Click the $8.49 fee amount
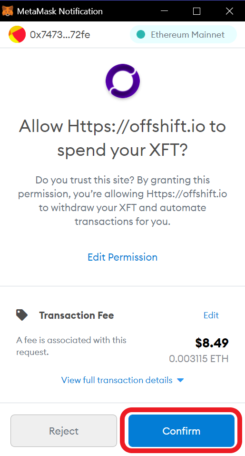This screenshot has width=245, height=456. point(212,343)
